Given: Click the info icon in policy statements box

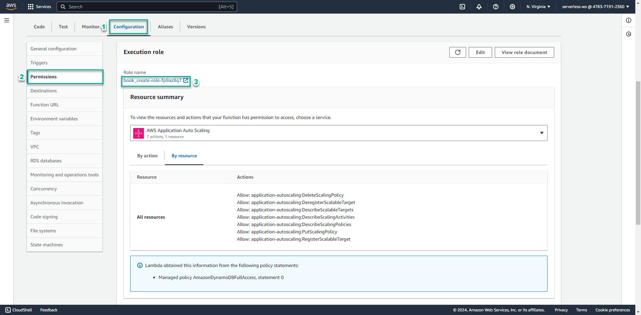Looking at the screenshot, I should [140, 265].
